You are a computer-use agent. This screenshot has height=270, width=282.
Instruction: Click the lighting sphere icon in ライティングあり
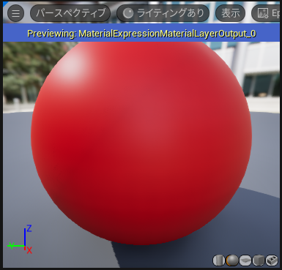tap(128, 13)
